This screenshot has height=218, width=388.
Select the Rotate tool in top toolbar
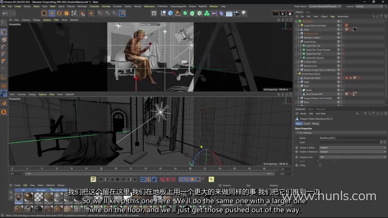tap(59, 13)
